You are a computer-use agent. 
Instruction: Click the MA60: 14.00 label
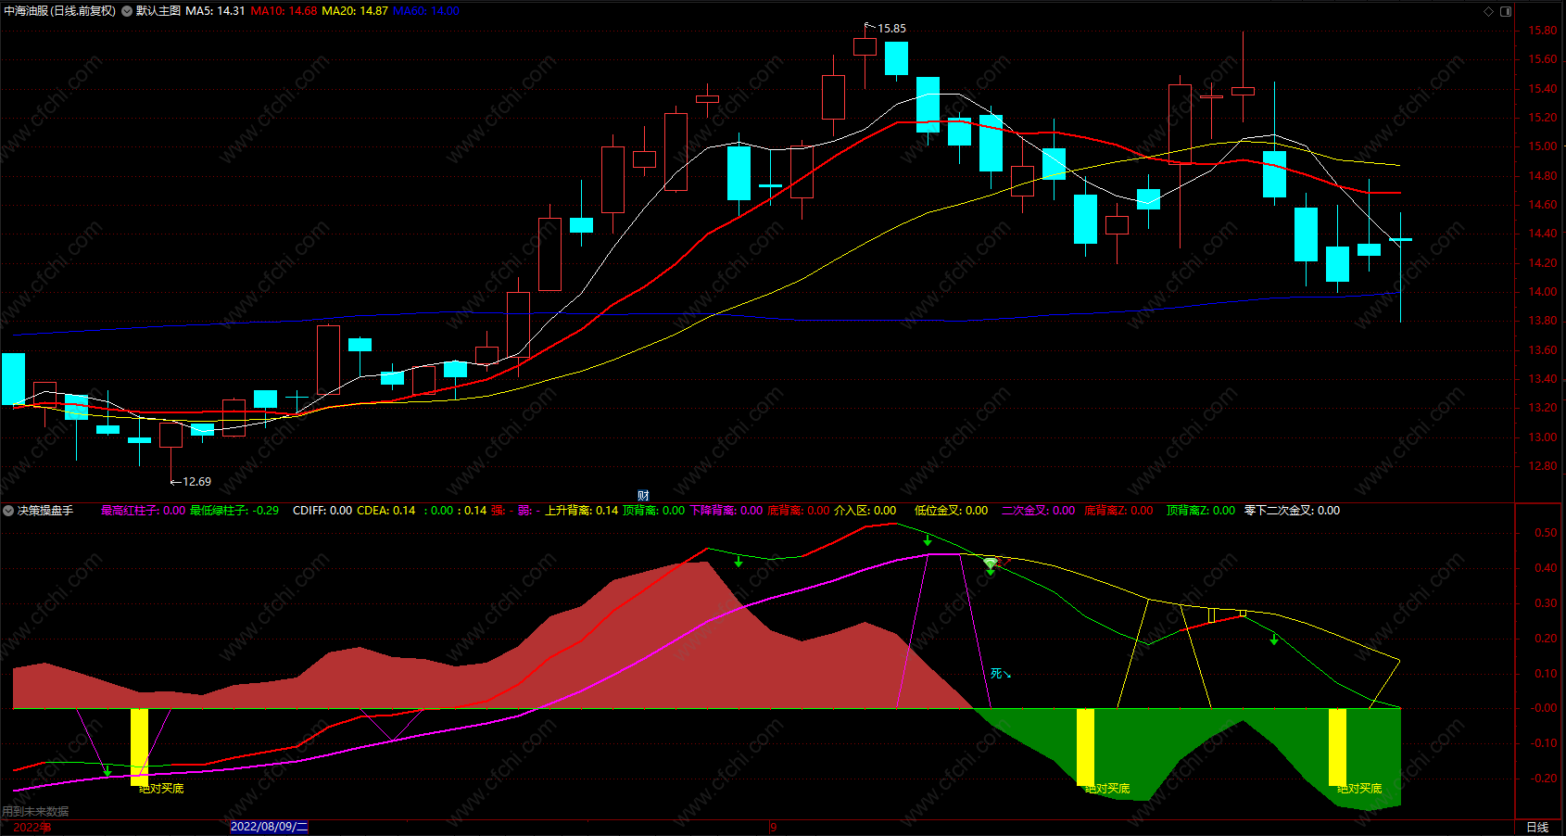426,11
